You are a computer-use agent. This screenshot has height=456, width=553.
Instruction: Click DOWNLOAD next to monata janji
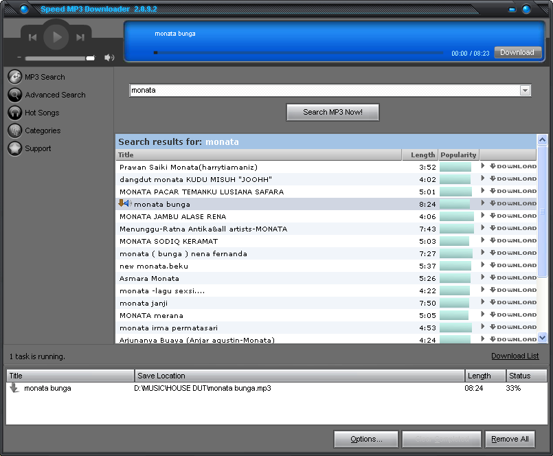(x=514, y=303)
